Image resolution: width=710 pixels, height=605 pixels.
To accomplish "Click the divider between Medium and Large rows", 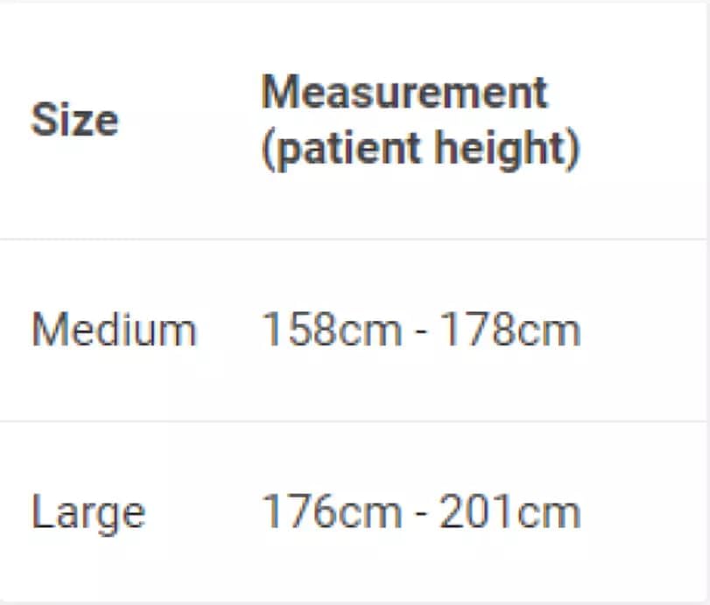I will 353,421.
